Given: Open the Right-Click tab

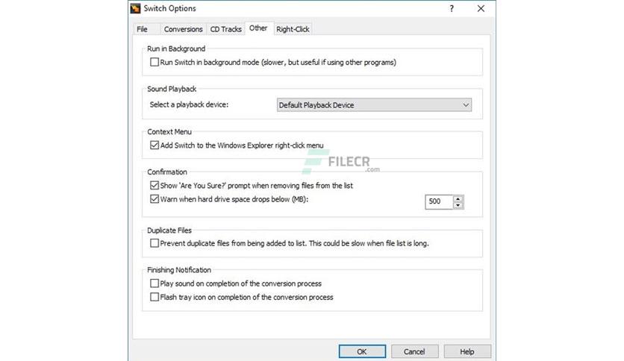Looking at the screenshot, I should pyautogui.click(x=293, y=29).
